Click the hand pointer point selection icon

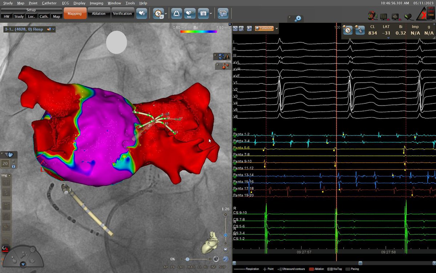pos(359,31)
